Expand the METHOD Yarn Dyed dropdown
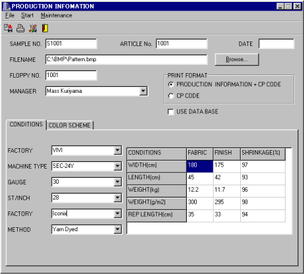Image resolution: width=304 pixels, height=274 pixels. click(118, 229)
